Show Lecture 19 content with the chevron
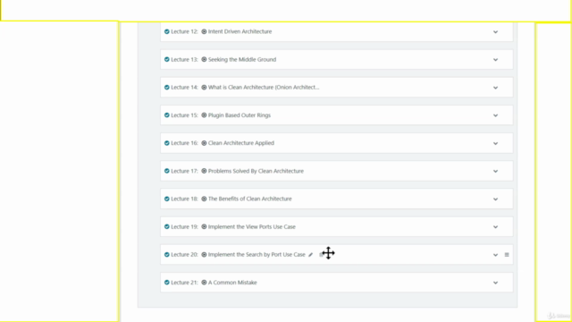Image resolution: width=572 pixels, height=322 pixels. tap(495, 227)
